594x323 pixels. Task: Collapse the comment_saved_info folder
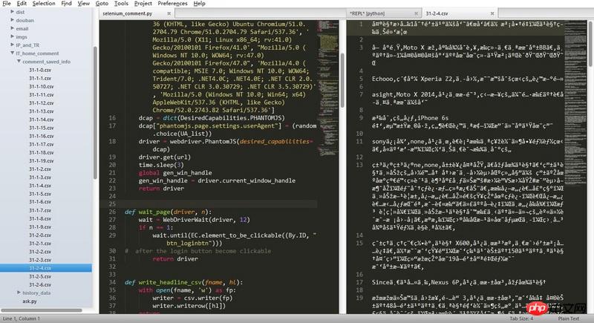click(x=19, y=62)
